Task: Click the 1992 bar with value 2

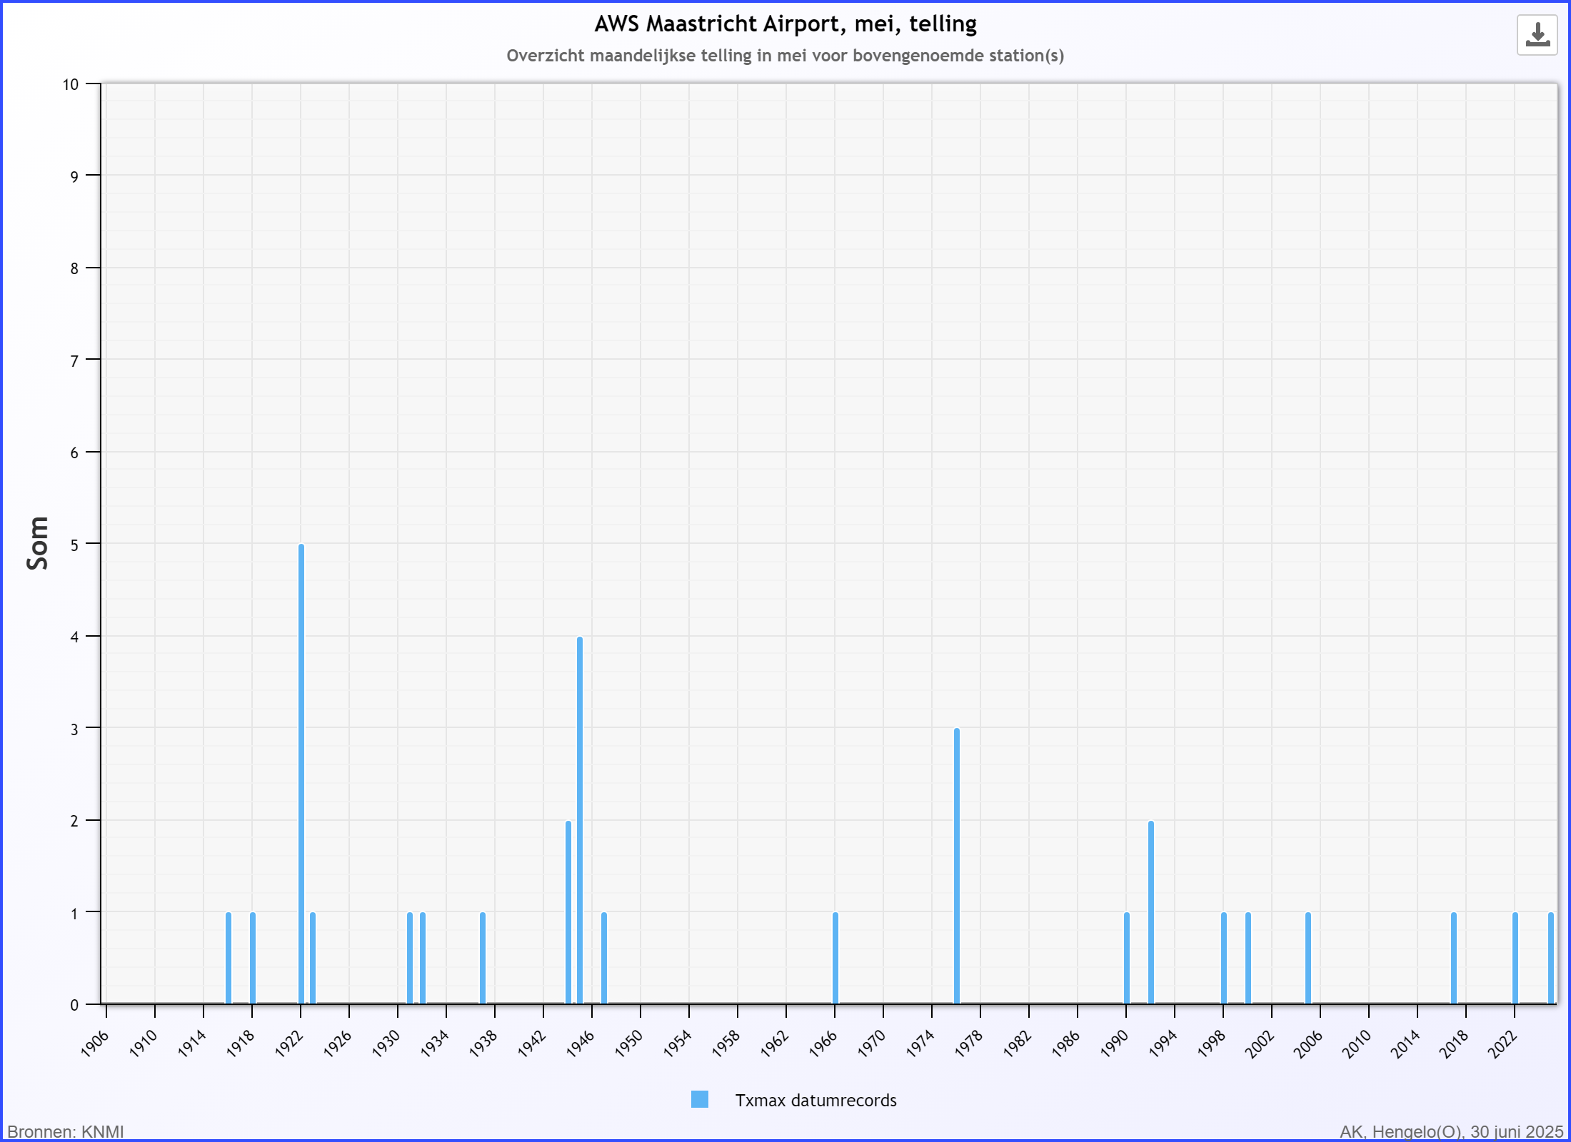Action: point(1151,913)
